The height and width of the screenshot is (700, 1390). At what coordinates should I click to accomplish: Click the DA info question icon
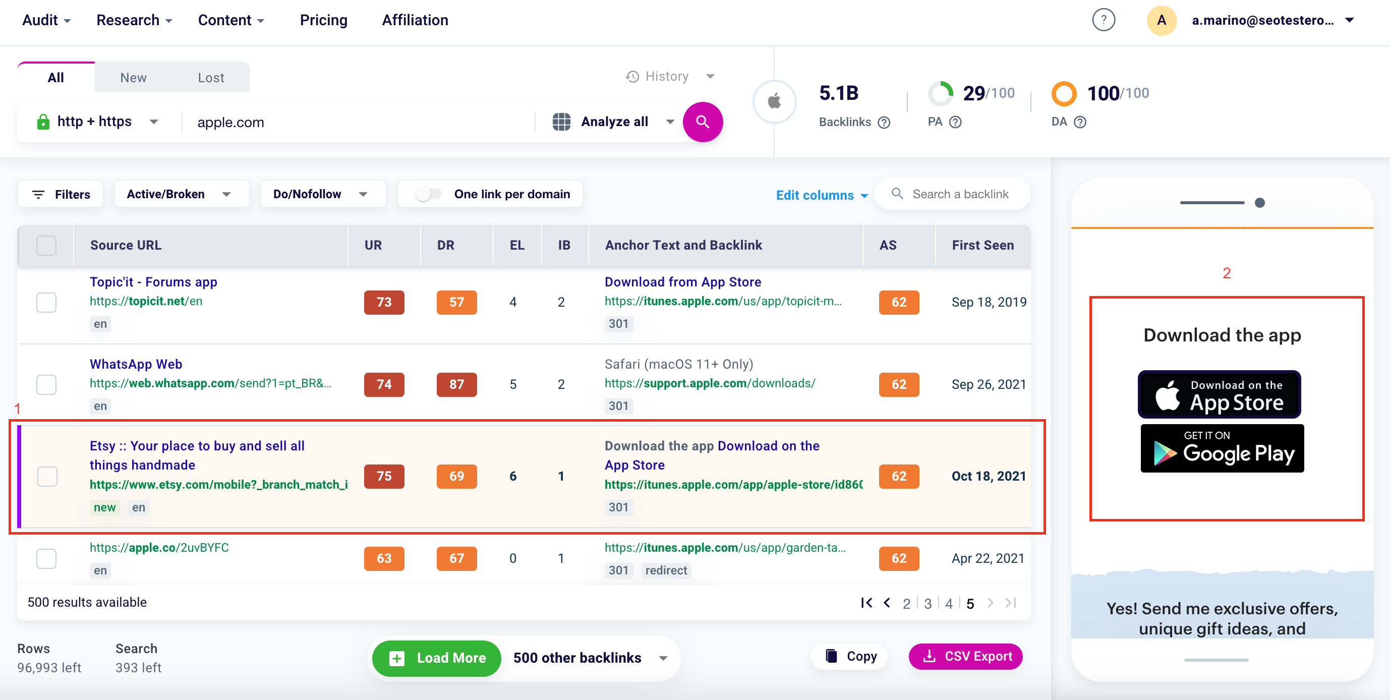point(1080,123)
